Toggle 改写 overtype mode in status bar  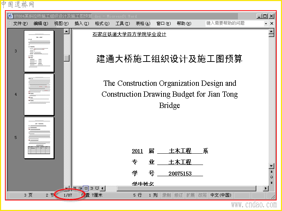(202, 195)
